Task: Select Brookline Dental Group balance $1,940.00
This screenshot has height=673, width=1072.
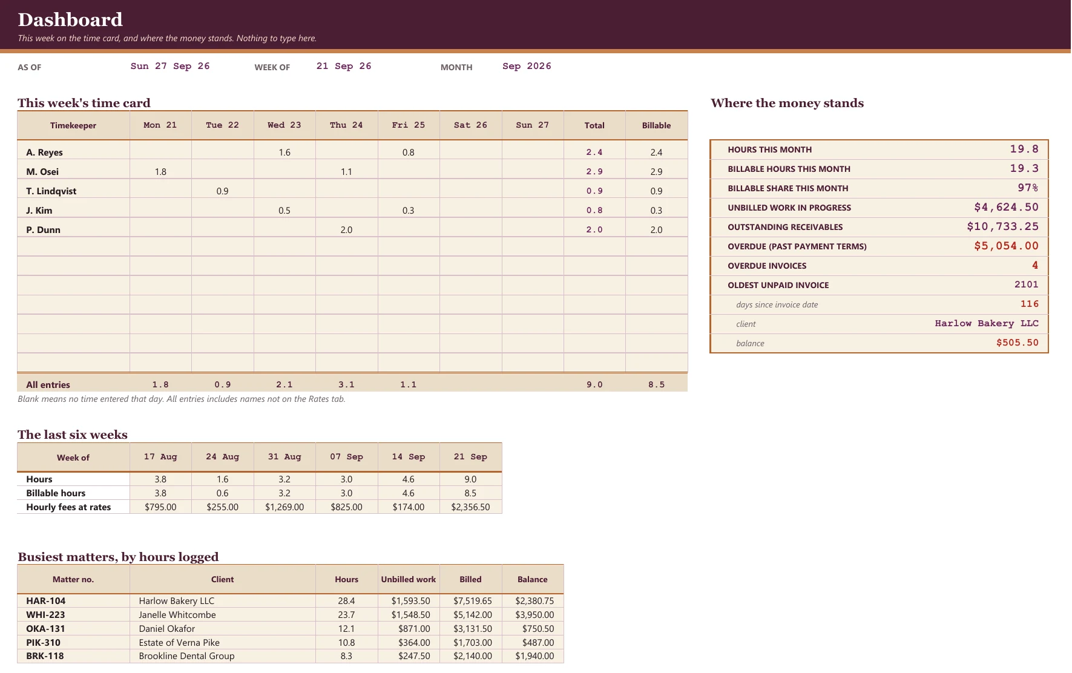Action: 534,656
